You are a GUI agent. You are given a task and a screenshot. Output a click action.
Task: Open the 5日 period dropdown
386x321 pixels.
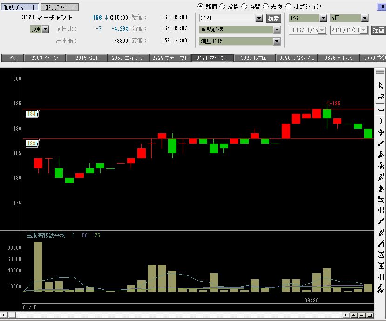365,18
